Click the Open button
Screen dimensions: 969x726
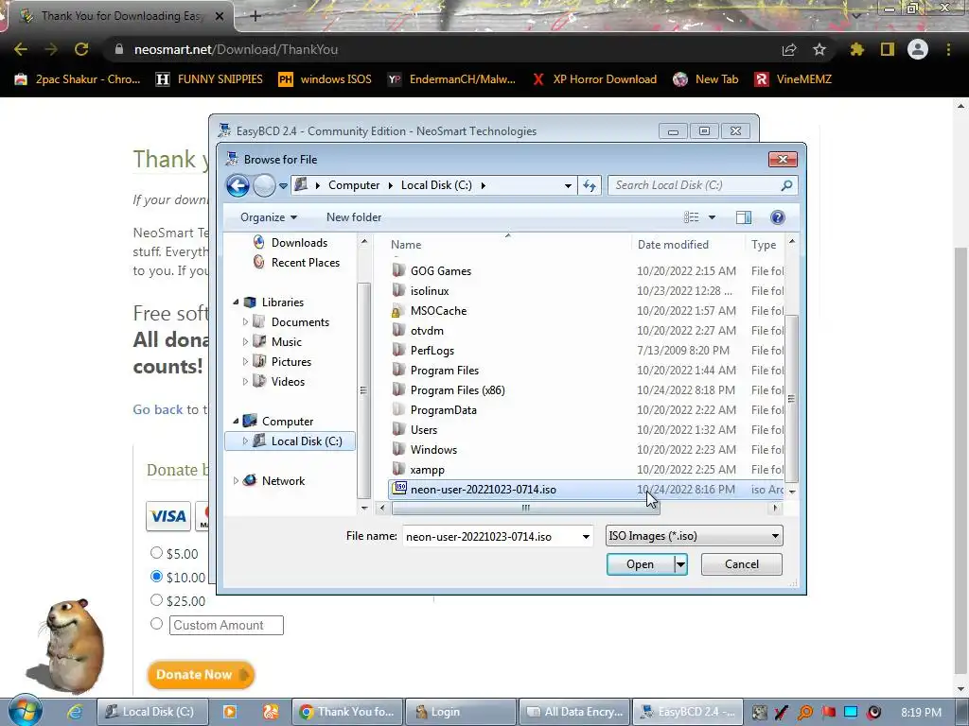[x=641, y=564]
